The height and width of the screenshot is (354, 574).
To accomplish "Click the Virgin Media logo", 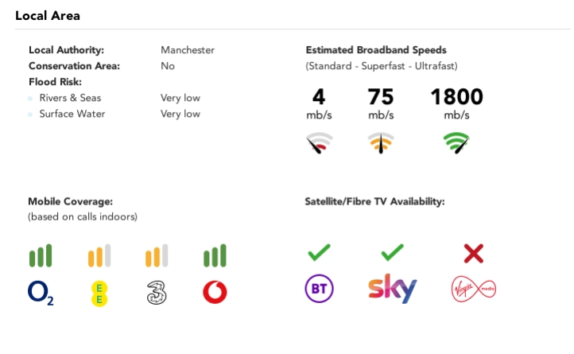I will [473, 289].
